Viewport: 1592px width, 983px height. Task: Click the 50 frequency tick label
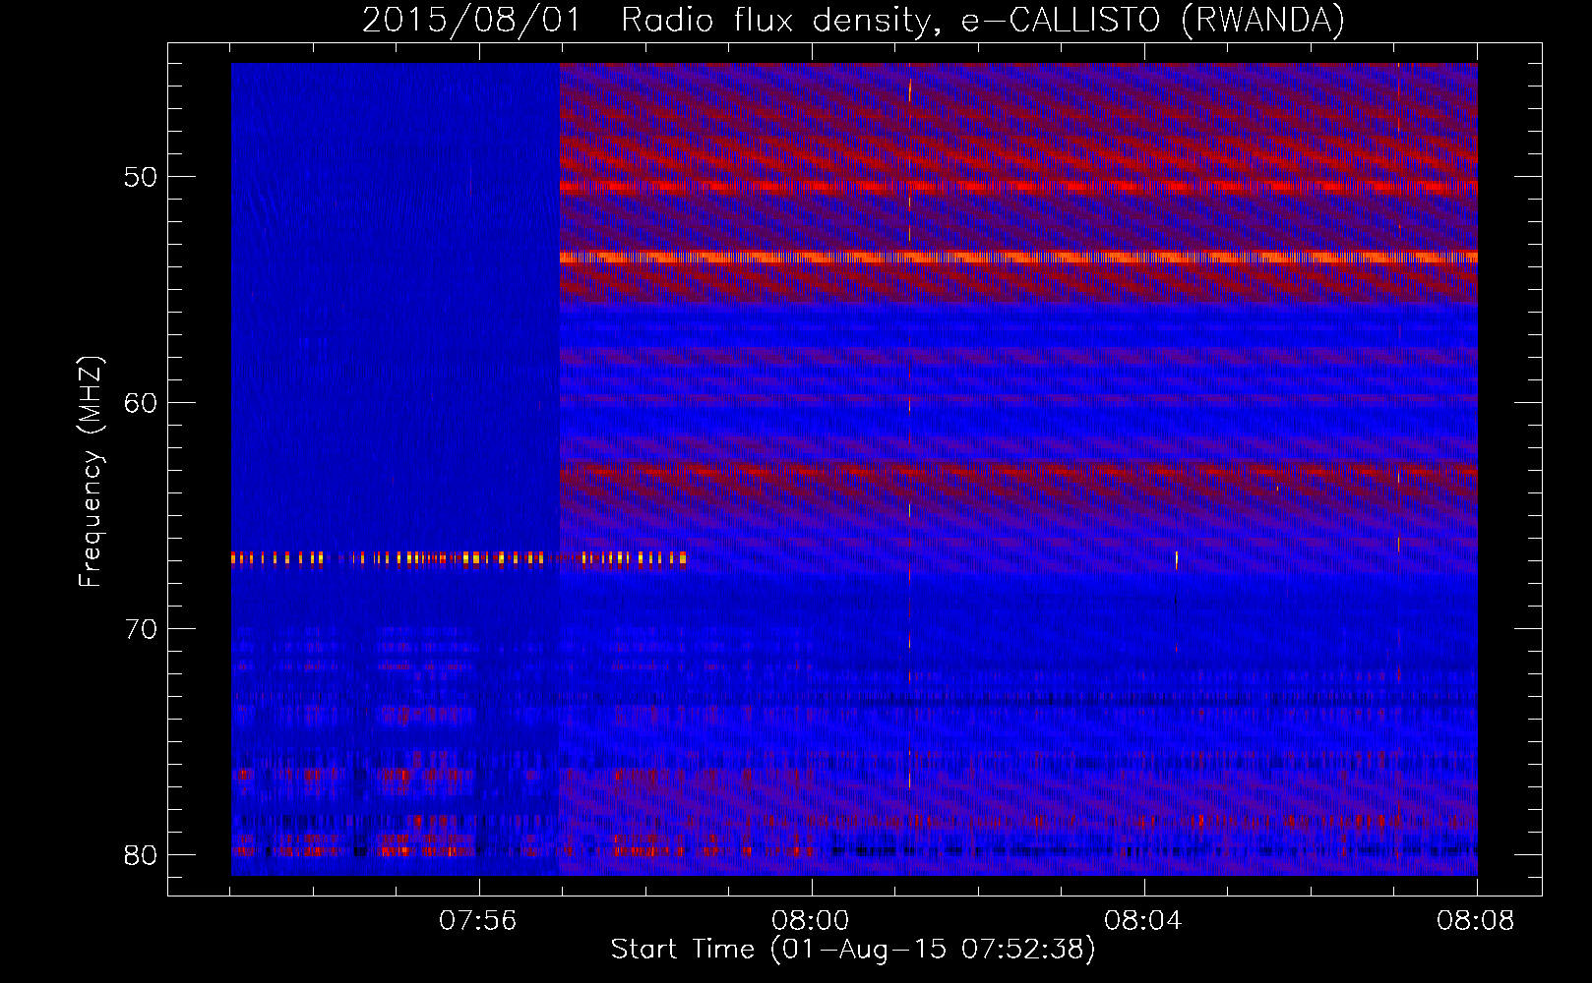(x=141, y=177)
